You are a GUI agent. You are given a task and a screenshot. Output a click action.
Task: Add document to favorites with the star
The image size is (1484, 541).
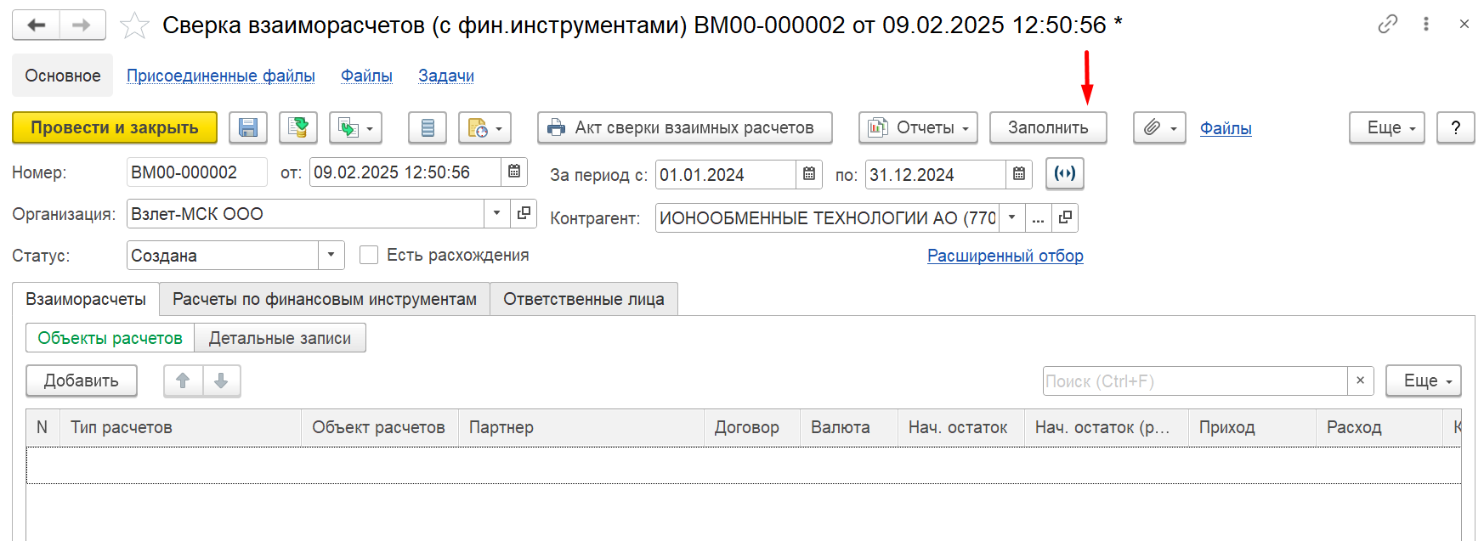[134, 25]
